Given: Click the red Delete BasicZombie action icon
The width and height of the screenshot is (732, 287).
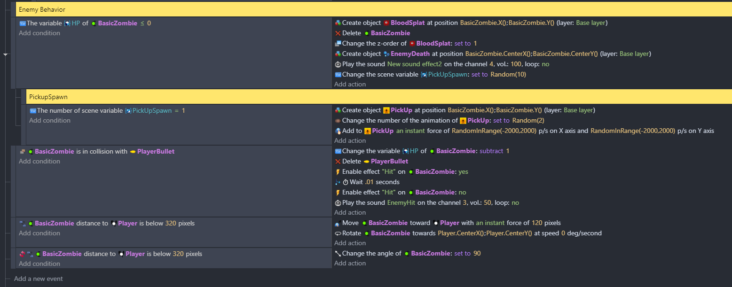Looking at the screenshot, I should click(338, 33).
